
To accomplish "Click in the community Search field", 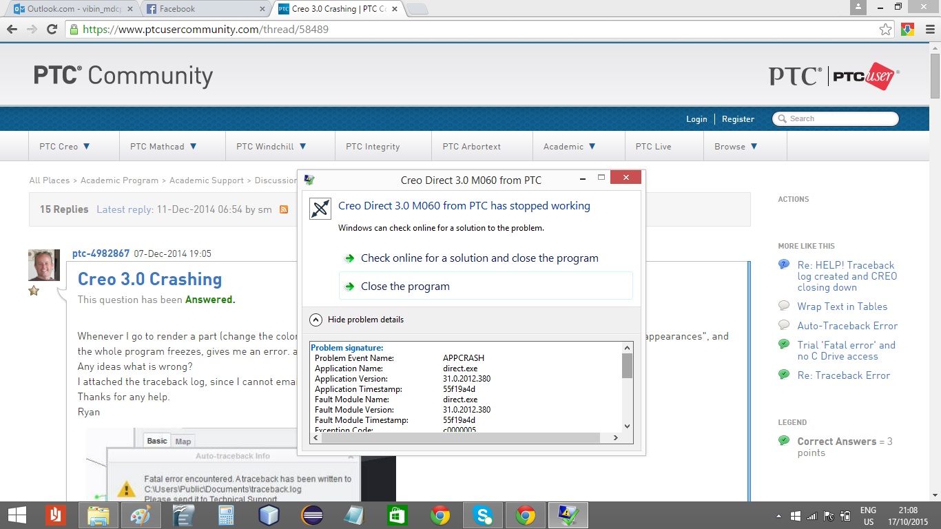I will [x=835, y=119].
